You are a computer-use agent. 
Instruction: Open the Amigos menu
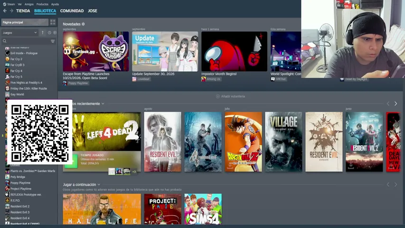pyautogui.click(x=29, y=4)
